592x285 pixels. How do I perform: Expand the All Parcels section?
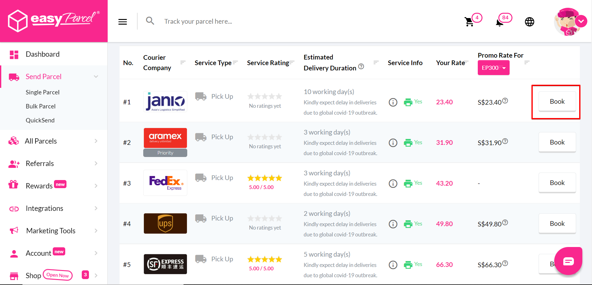(96, 141)
